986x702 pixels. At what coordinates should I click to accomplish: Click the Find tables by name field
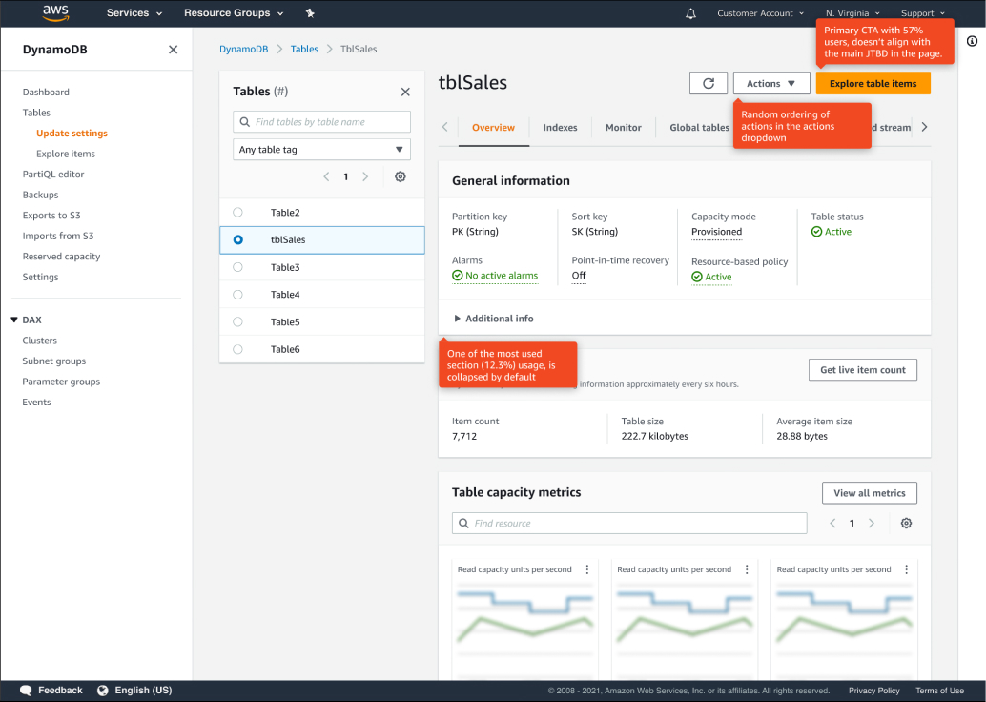[x=321, y=122]
